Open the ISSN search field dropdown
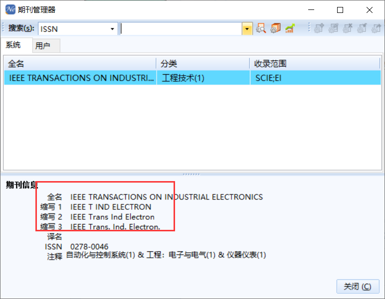This screenshot has height=299, width=385. [112, 29]
